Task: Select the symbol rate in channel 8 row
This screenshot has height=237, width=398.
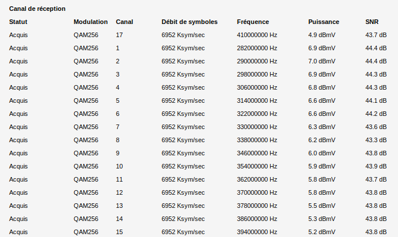Action: 183,140
